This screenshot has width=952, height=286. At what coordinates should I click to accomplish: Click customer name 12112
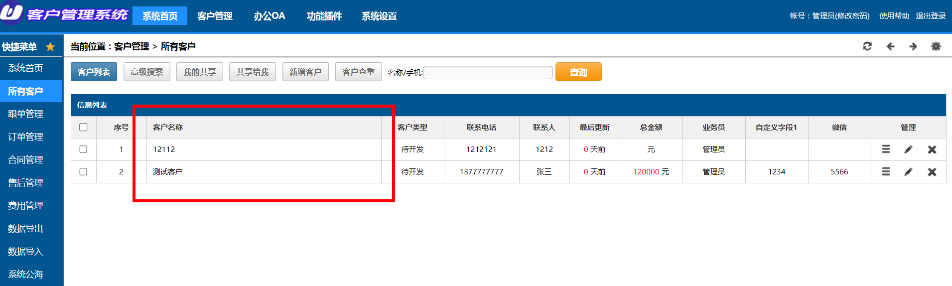[164, 149]
